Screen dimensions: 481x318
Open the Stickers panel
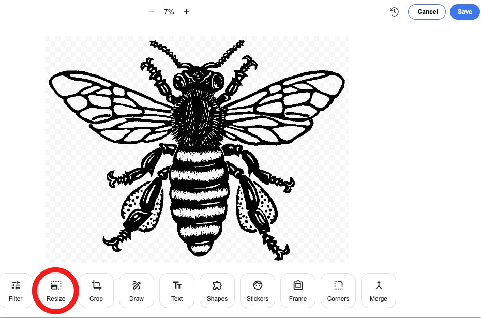(x=258, y=291)
